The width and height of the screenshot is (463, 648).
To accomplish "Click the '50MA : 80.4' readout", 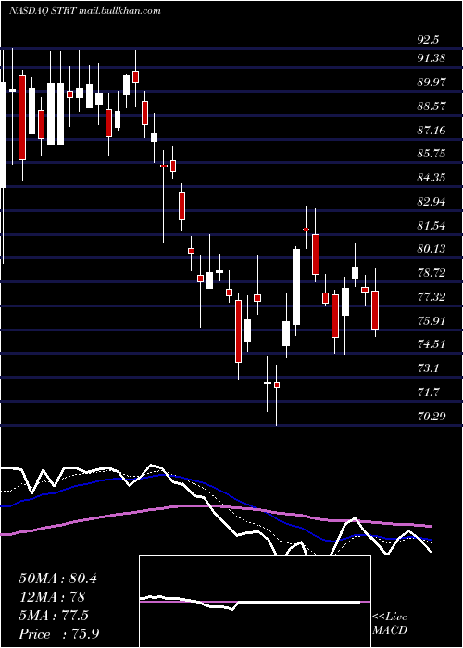I will (57, 579).
